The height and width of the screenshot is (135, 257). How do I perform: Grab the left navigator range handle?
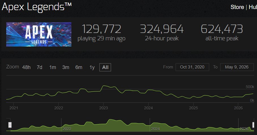tap(10, 125)
